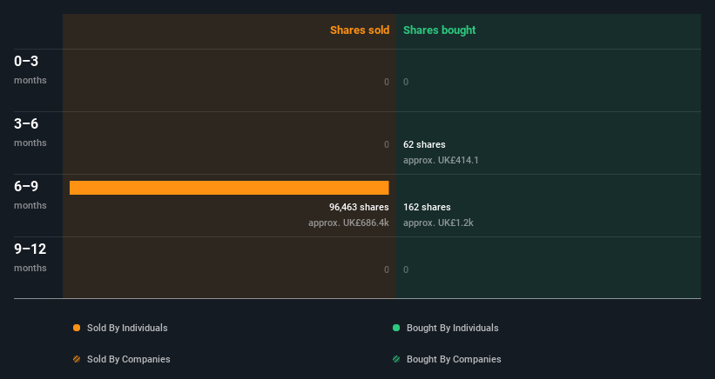Click the green Bought By Individuals legend dot
The height and width of the screenshot is (379, 715).
pyautogui.click(x=396, y=328)
